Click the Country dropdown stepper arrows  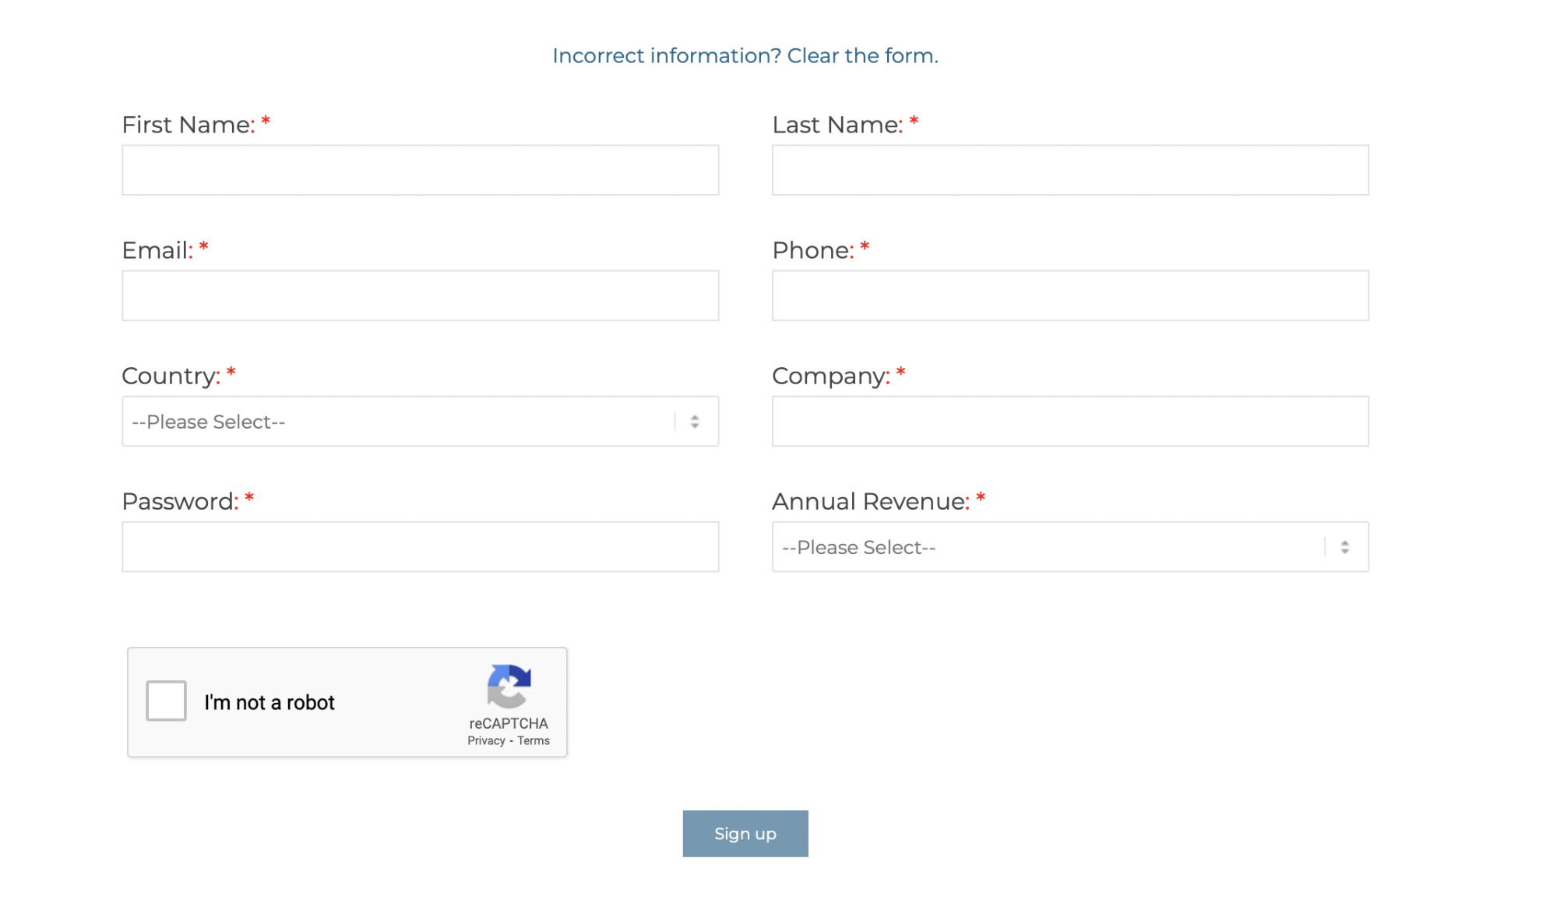click(696, 421)
